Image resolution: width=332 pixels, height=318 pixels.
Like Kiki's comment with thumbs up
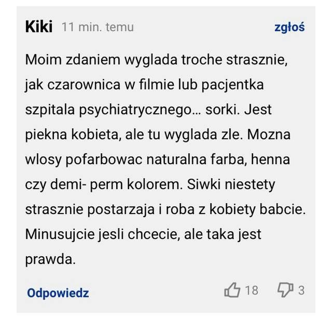tap(232, 290)
